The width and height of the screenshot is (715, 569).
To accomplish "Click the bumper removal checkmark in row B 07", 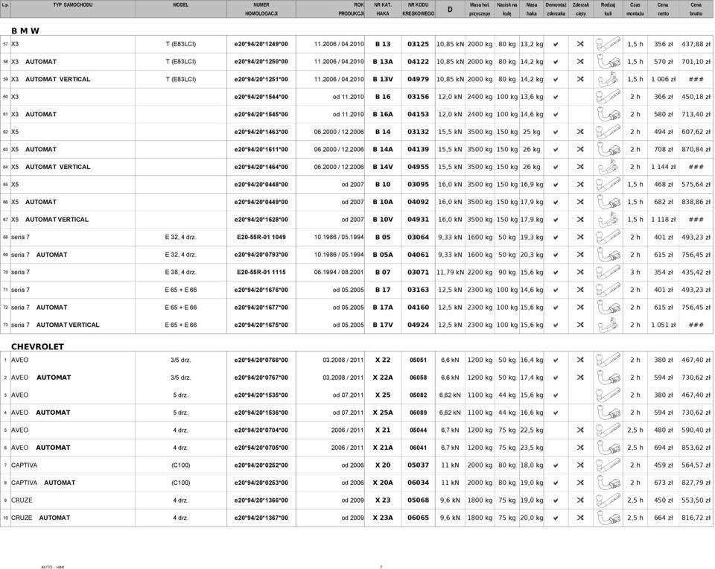I will click(x=556, y=273).
